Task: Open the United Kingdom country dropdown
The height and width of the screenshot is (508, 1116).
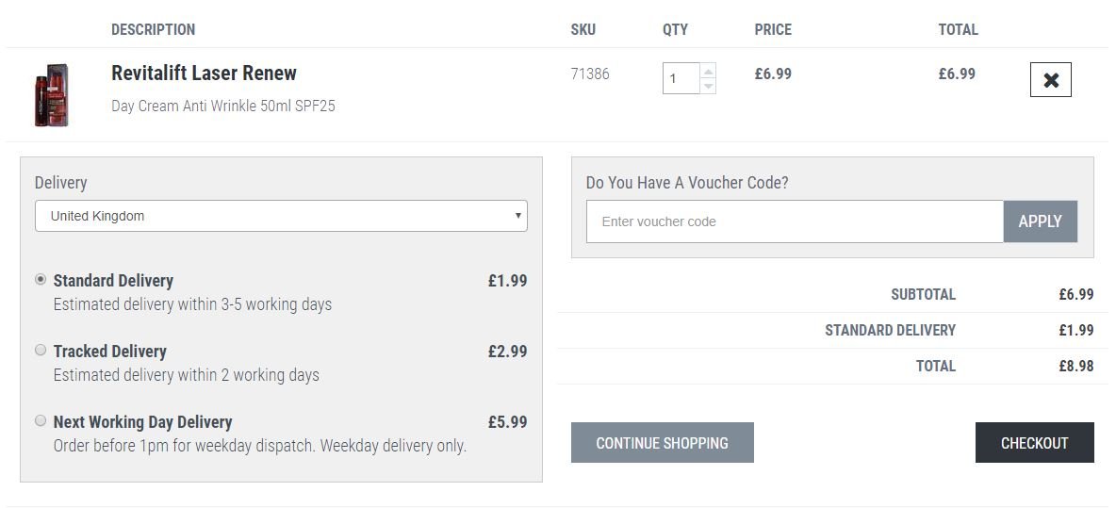Action: coord(281,216)
